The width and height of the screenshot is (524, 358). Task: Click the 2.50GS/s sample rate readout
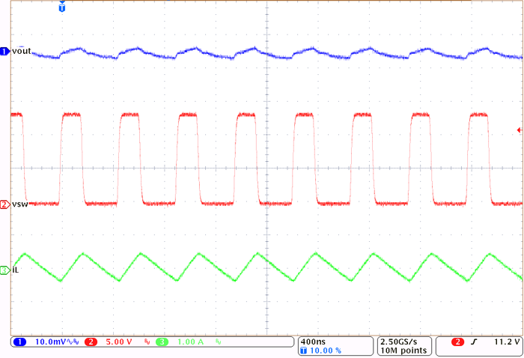pyautogui.click(x=403, y=341)
